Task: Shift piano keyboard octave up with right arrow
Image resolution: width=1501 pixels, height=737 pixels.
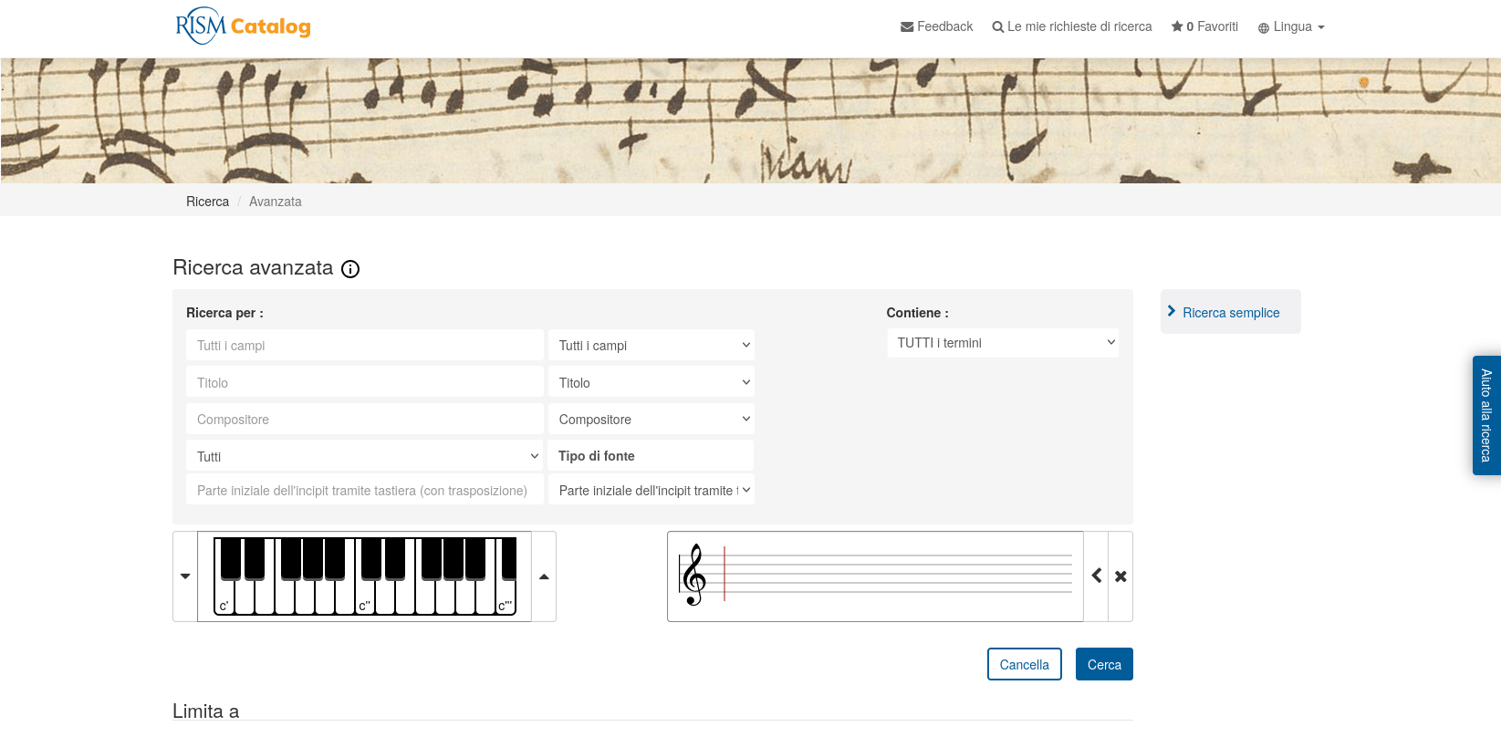Action: [544, 576]
